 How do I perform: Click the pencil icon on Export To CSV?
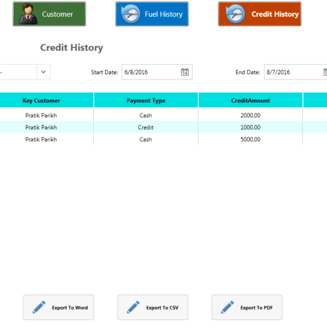coord(134,307)
